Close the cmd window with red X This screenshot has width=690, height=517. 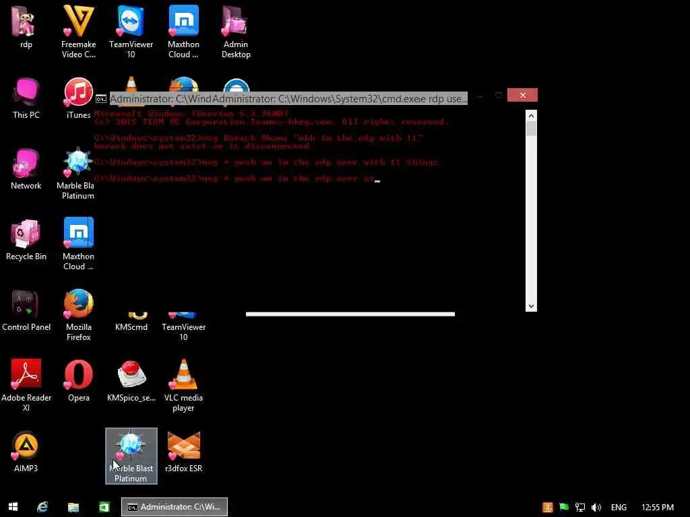coord(522,95)
